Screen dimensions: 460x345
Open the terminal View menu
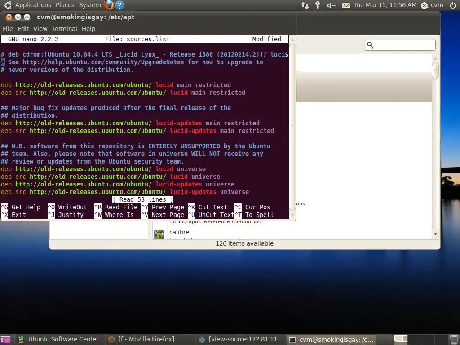pyautogui.click(x=40, y=29)
